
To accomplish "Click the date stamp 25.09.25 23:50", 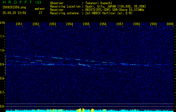I will click(14, 13).
